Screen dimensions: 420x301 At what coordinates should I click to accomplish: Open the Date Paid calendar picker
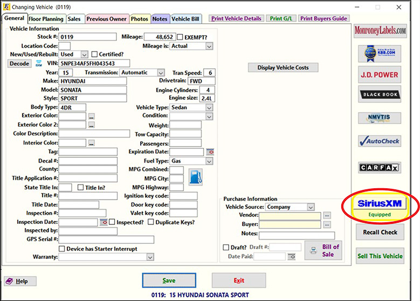(292, 257)
